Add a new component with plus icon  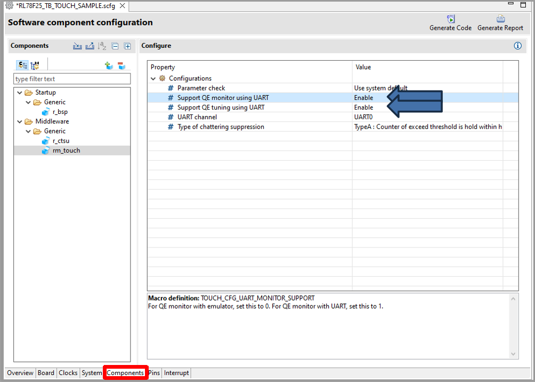108,65
